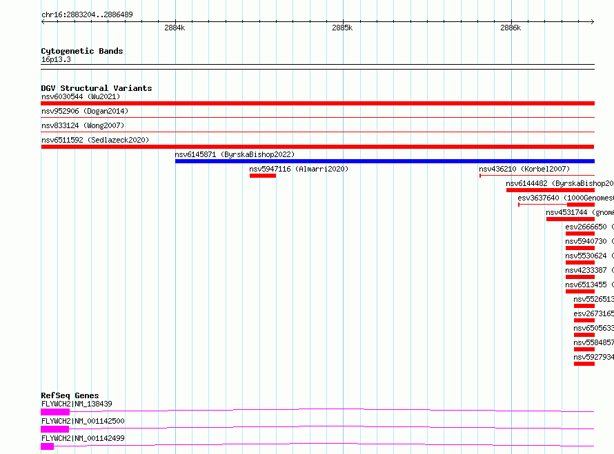The image size is (614, 454).
Task: Click the chr16:2883204..2886489 coordinate text
Action: (87, 14)
